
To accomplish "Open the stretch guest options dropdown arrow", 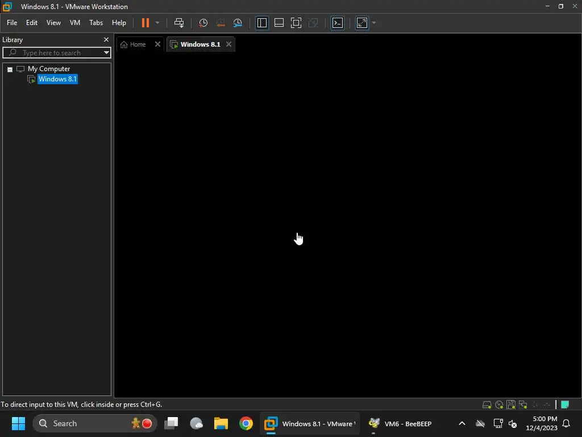I will pos(374,23).
